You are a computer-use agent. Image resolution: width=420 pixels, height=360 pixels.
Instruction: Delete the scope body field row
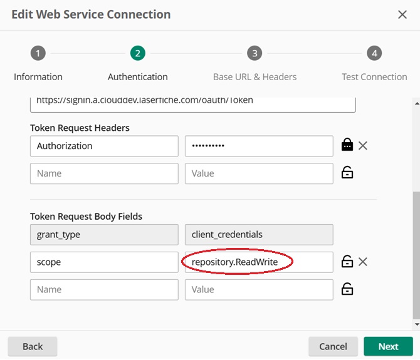coord(362,262)
